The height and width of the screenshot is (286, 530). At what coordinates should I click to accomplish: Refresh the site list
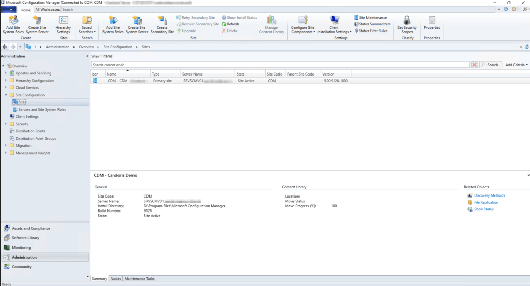(230, 24)
